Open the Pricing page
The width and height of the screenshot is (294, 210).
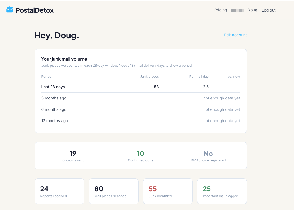(220, 10)
